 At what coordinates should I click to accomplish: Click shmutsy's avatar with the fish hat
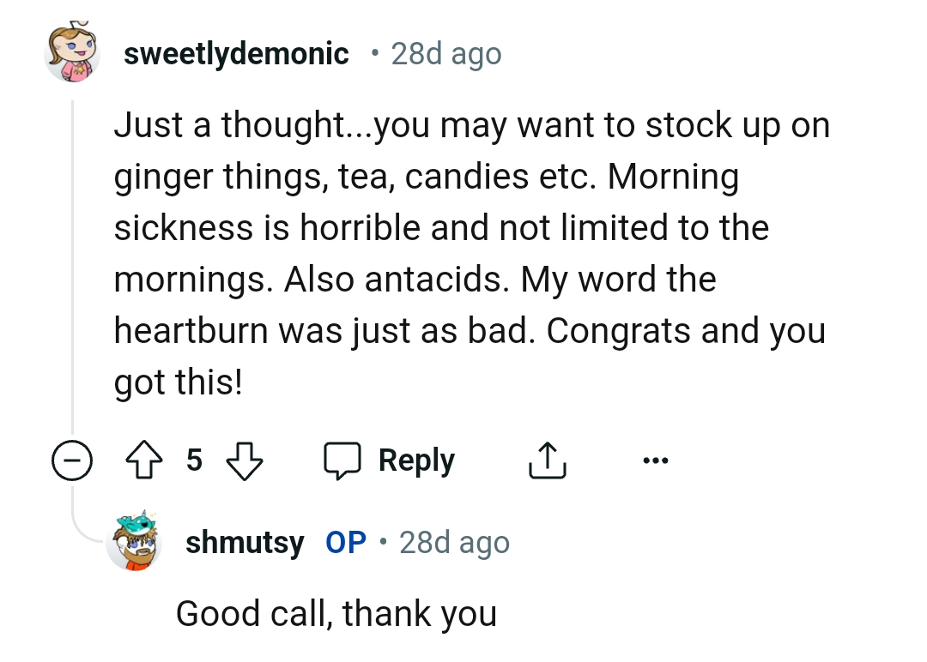pos(134,541)
